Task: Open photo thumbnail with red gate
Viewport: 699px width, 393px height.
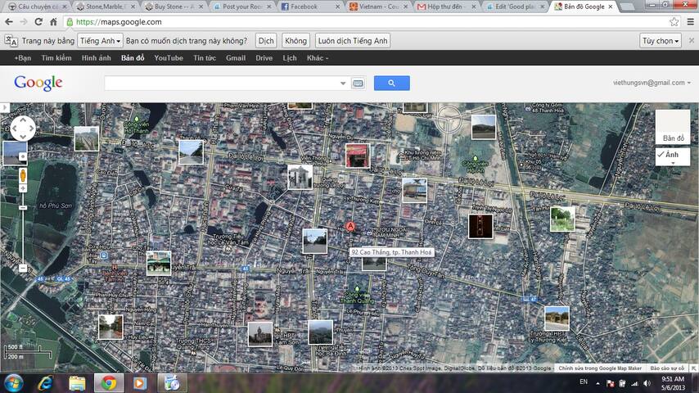Action: coord(358,156)
